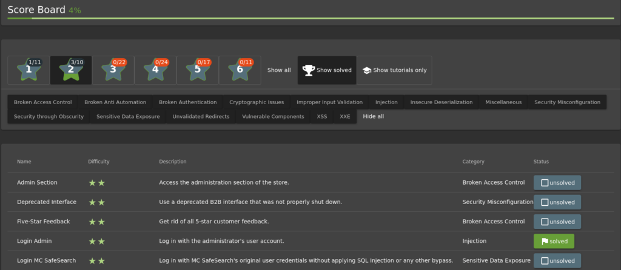Toggle Improper Input Validation category filter
The image size is (621, 270).
point(329,102)
